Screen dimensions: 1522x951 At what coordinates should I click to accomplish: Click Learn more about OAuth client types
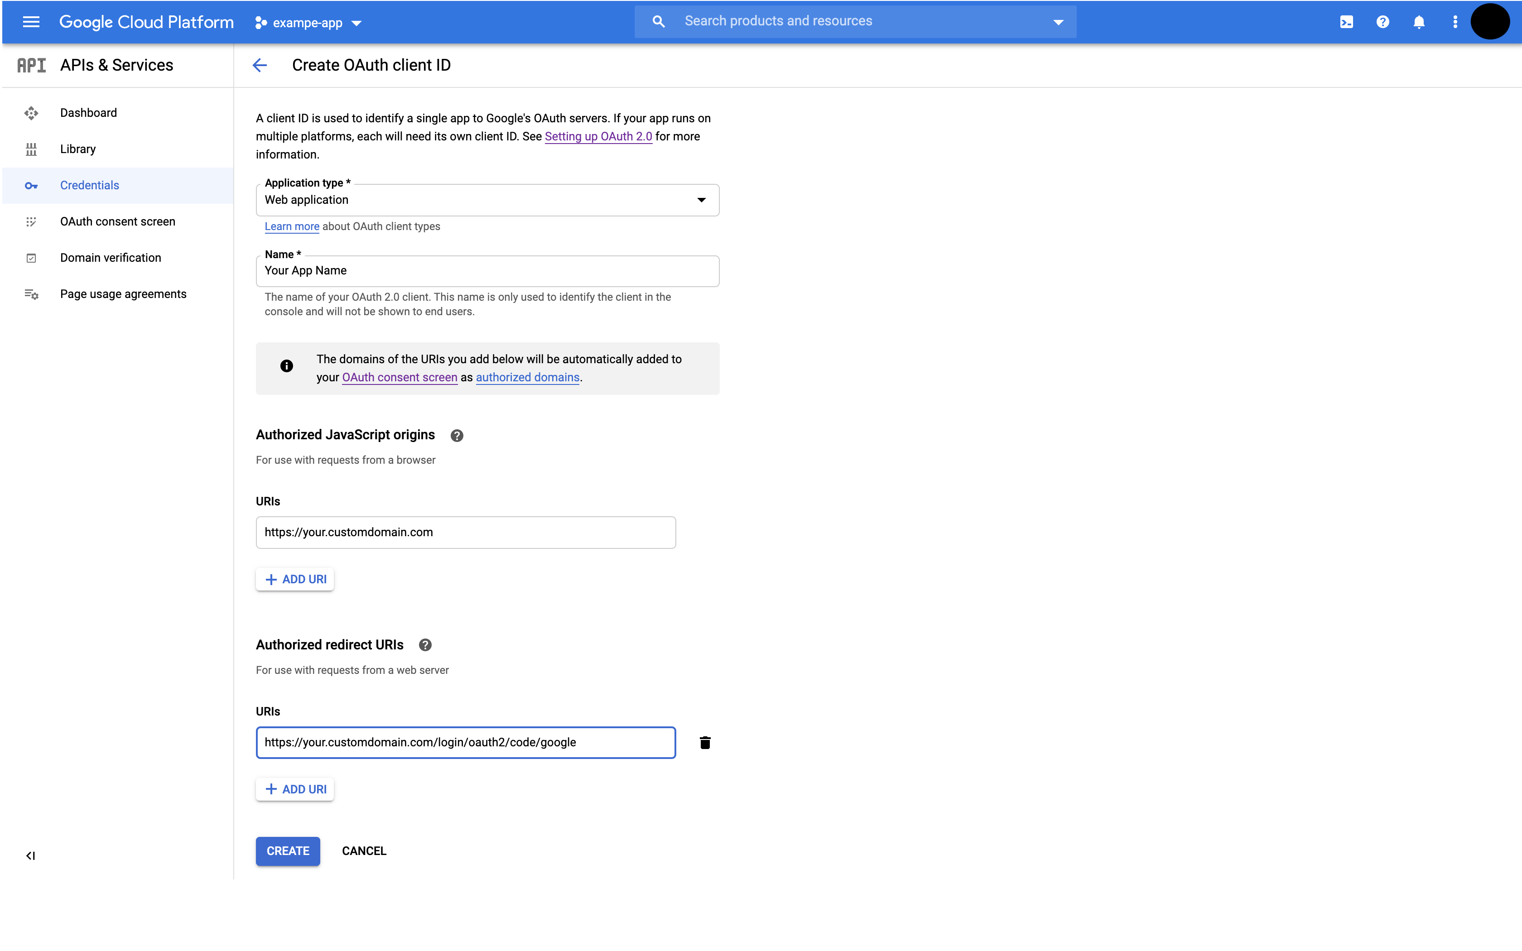point(292,226)
